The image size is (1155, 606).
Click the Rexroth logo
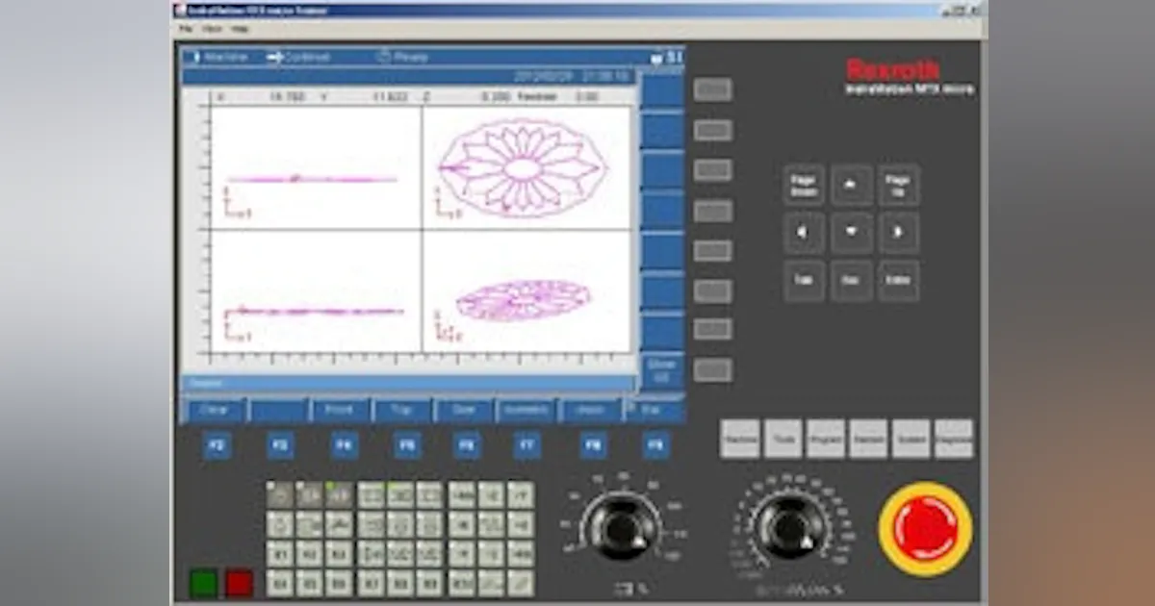click(x=893, y=69)
